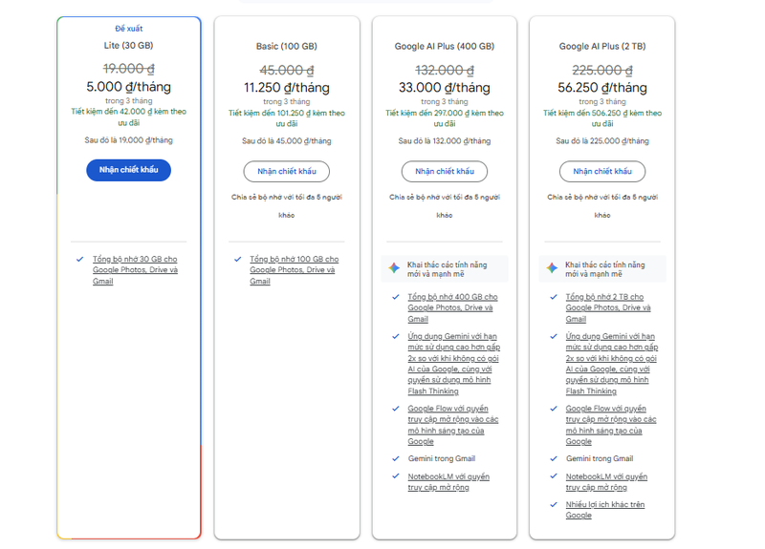Click the crossed-out 19.000 ₫ price

pyautogui.click(x=129, y=69)
